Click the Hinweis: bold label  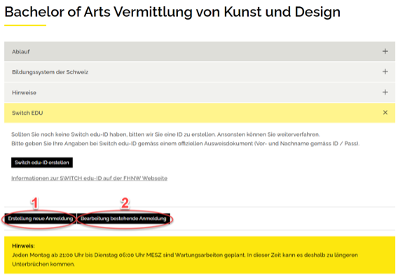[x=23, y=246]
